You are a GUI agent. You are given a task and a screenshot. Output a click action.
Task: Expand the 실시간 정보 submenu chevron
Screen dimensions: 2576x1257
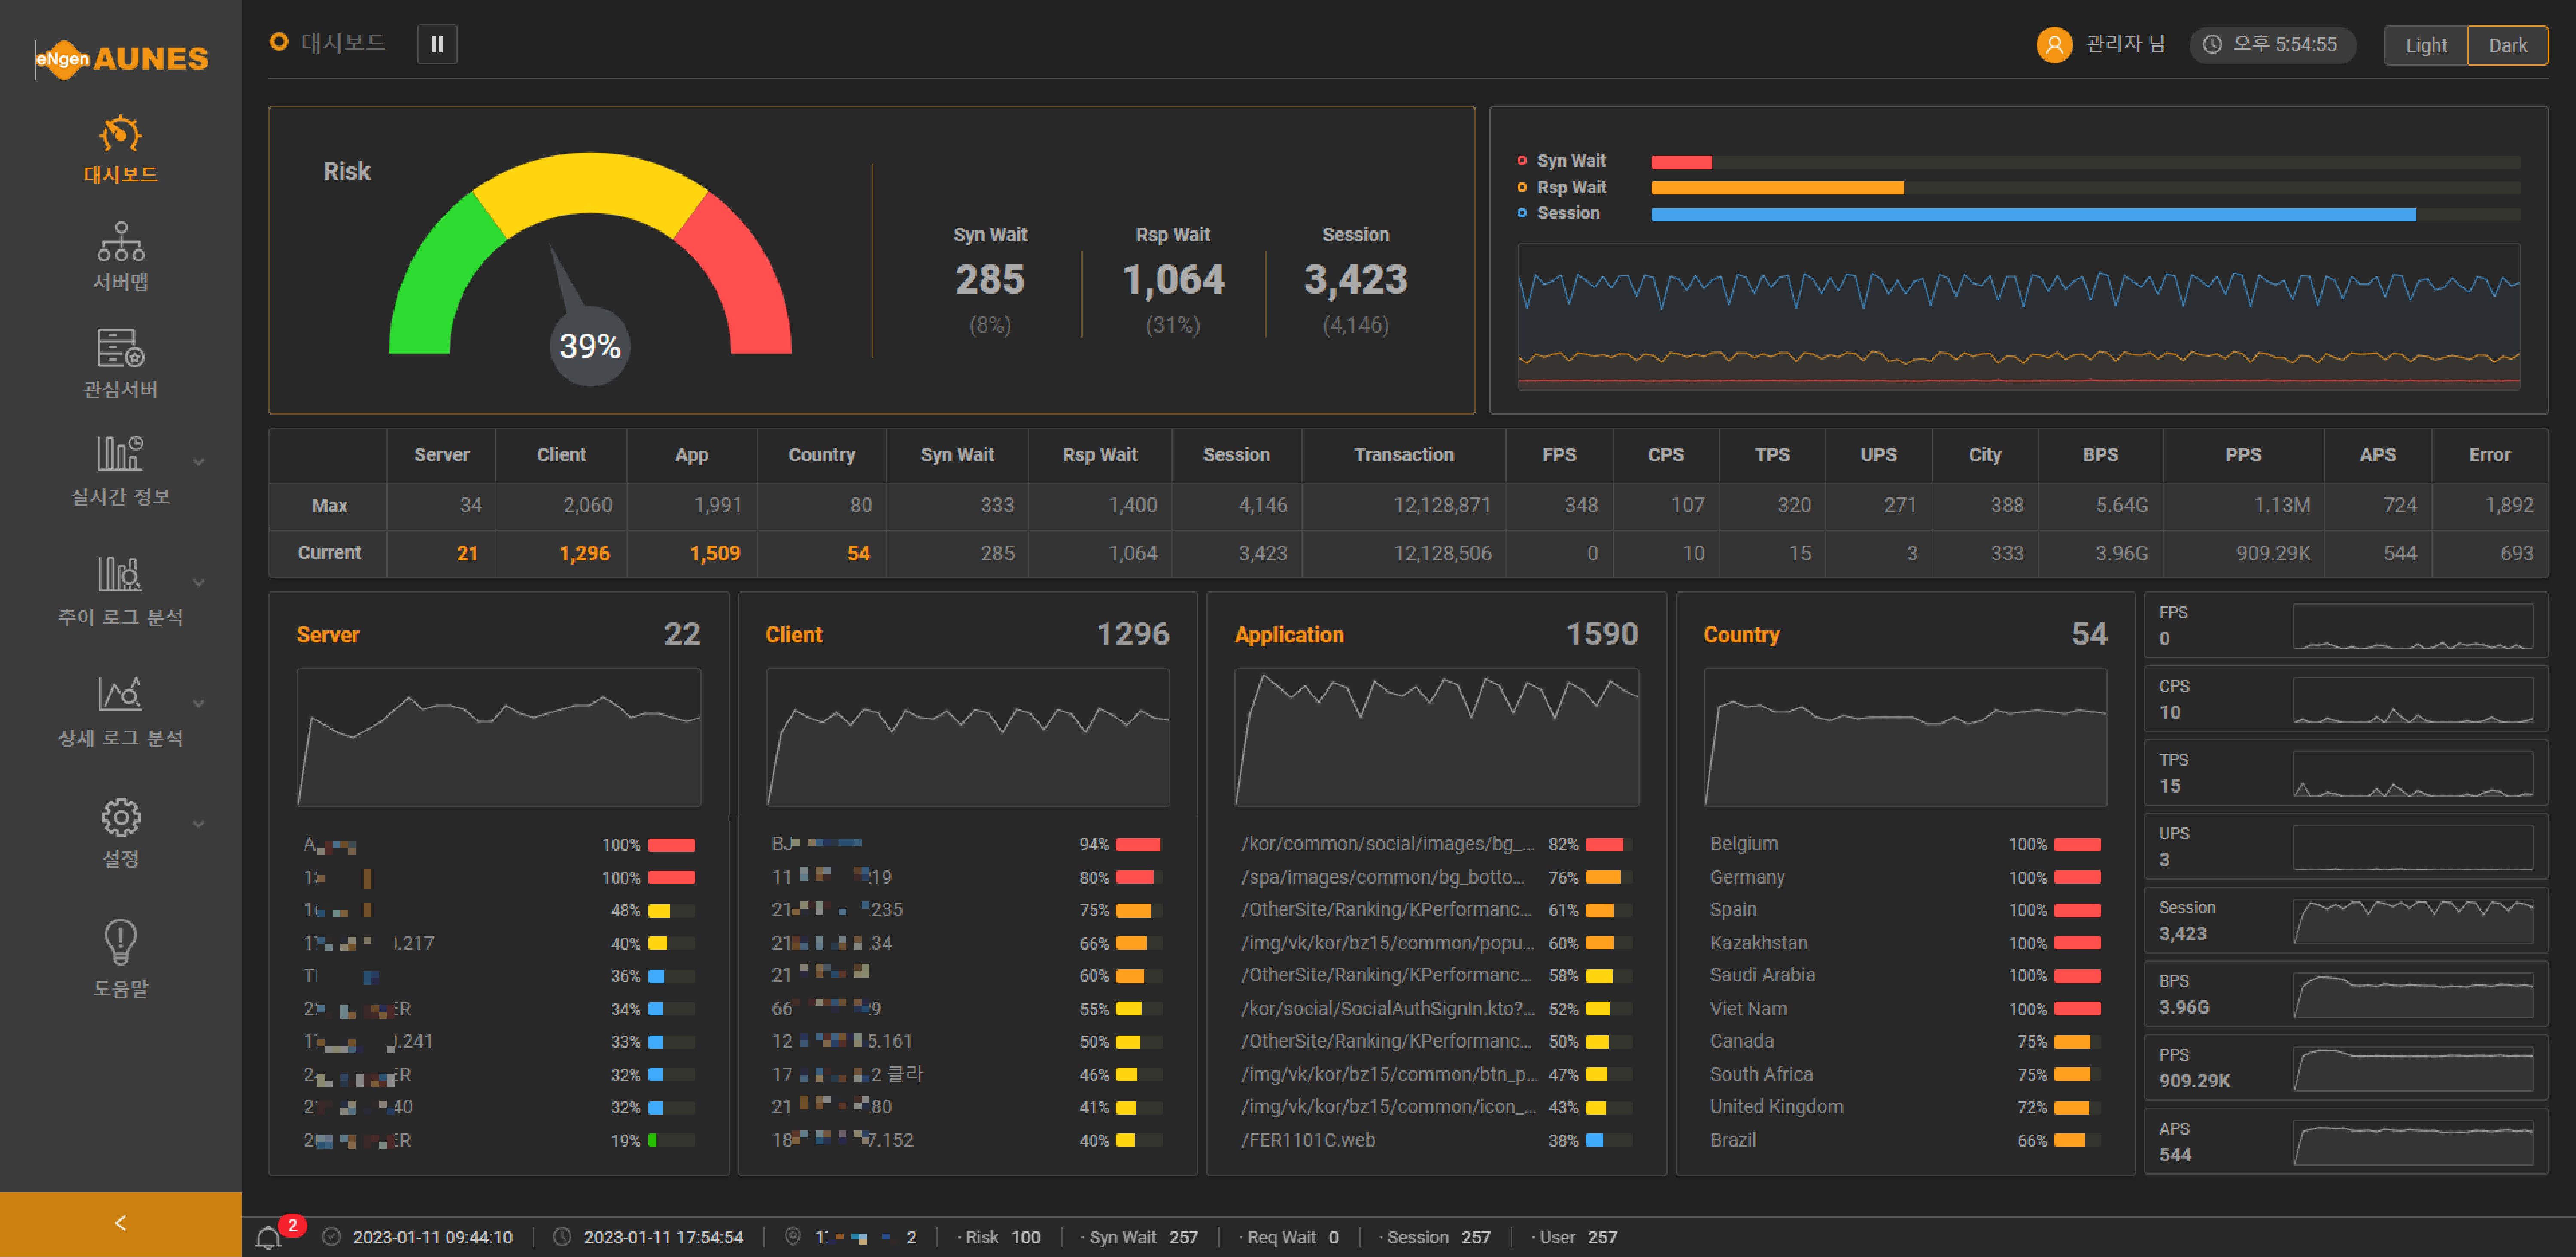tap(198, 462)
